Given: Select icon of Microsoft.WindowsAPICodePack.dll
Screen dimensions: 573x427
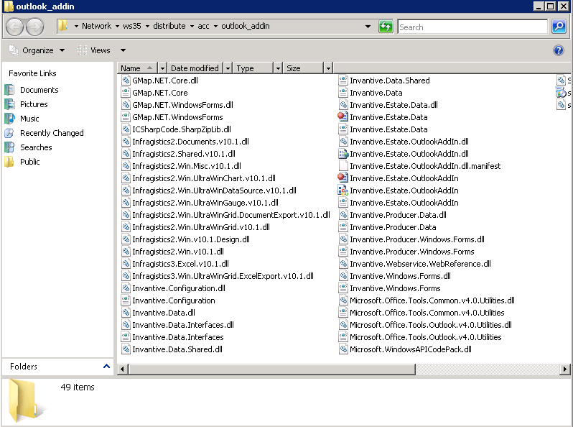Looking at the screenshot, I should click(343, 349).
